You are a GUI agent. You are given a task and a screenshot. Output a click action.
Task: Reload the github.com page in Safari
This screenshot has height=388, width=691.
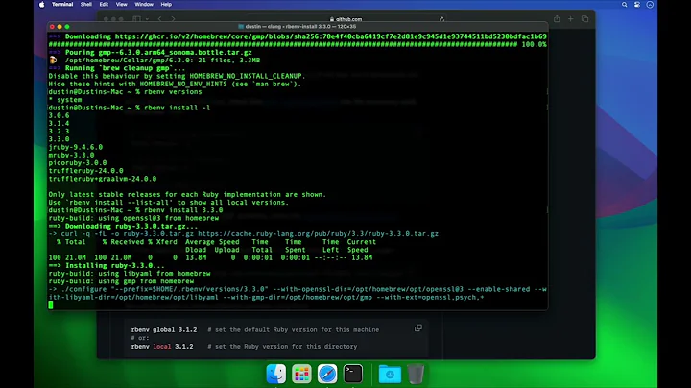click(441, 19)
